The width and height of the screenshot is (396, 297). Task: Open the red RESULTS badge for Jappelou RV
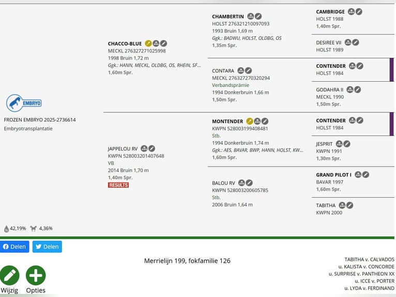tap(118, 185)
